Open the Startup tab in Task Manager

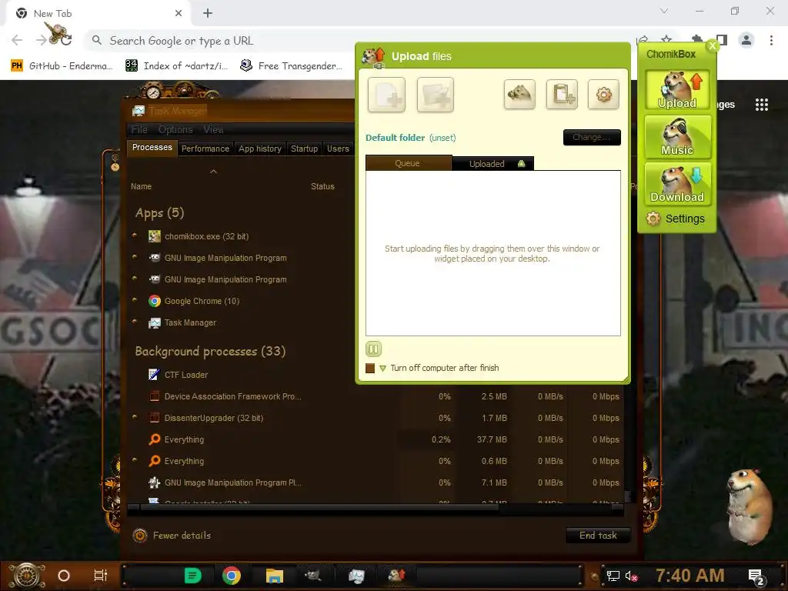(304, 149)
